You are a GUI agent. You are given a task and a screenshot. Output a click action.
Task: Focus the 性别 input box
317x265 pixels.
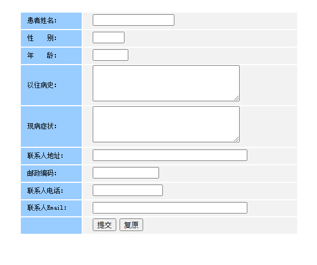(109, 38)
